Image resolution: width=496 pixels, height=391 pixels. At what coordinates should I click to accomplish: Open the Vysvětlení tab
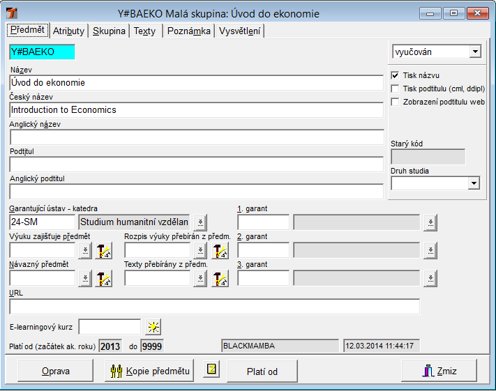pos(240,31)
